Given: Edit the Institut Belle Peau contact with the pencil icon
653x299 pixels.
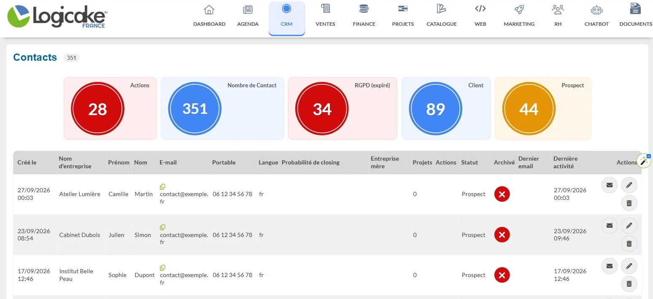Looking at the screenshot, I should coord(629,266).
